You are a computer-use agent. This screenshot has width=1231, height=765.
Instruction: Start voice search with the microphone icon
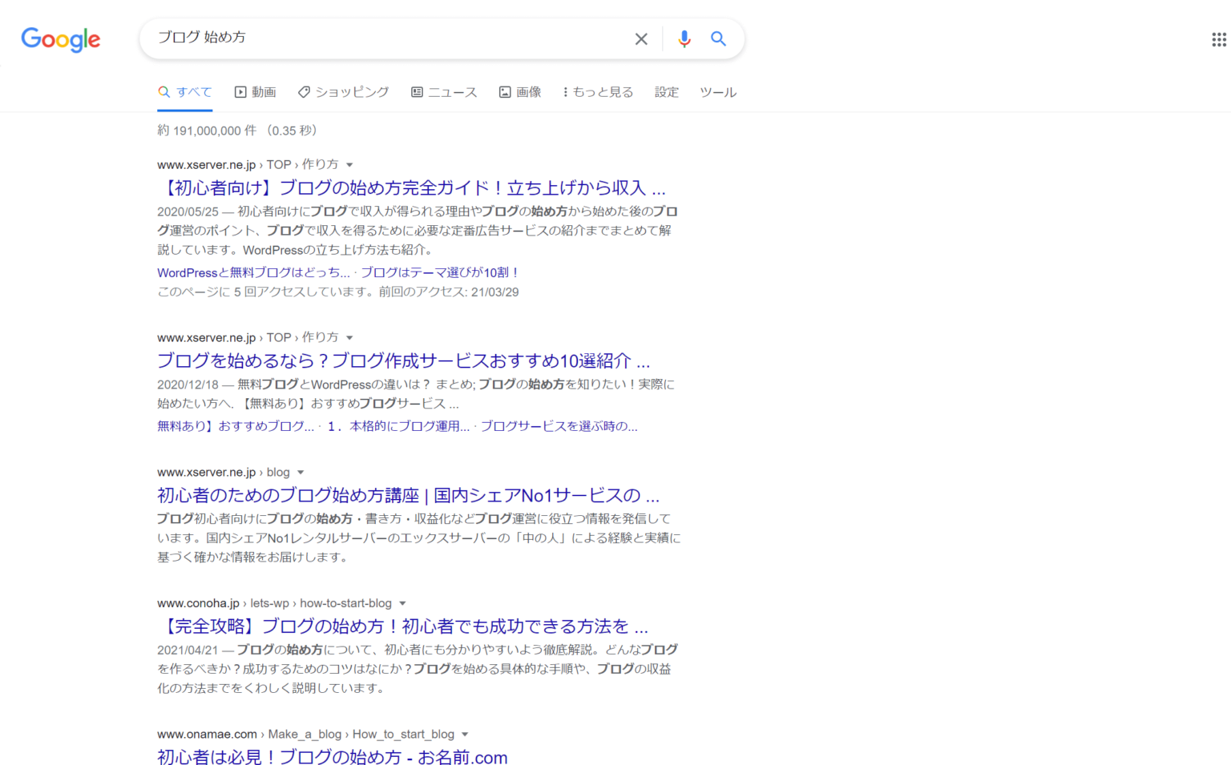tap(684, 38)
